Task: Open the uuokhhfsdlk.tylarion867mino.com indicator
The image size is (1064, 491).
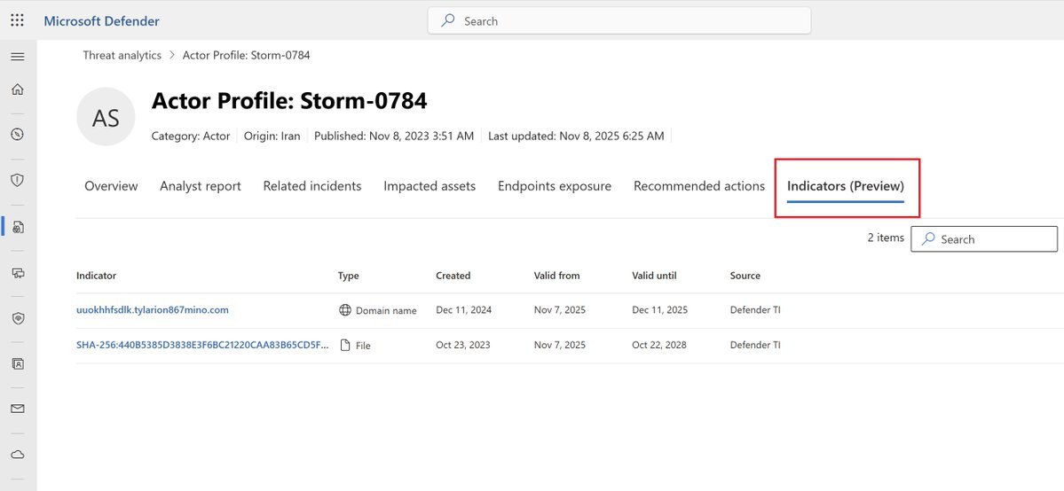Action: (x=153, y=310)
